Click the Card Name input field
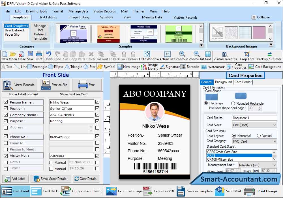 pos(254,118)
